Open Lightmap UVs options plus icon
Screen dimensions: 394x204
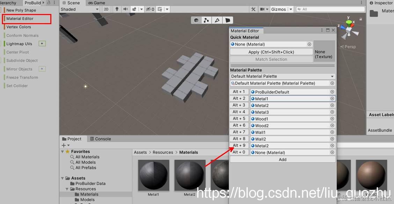pyautogui.click(x=42, y=44)
